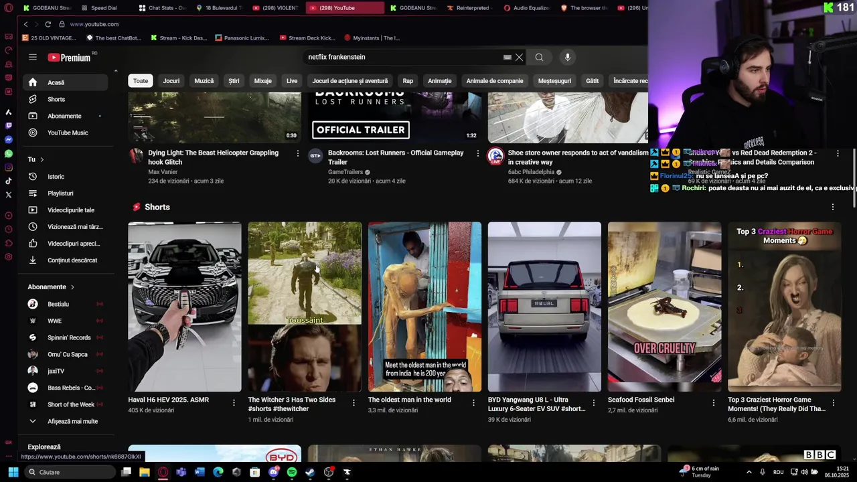The image size is (857, 482).
Task: Select the 'Muzică' filter chip
Action: (x=204, y=81)
